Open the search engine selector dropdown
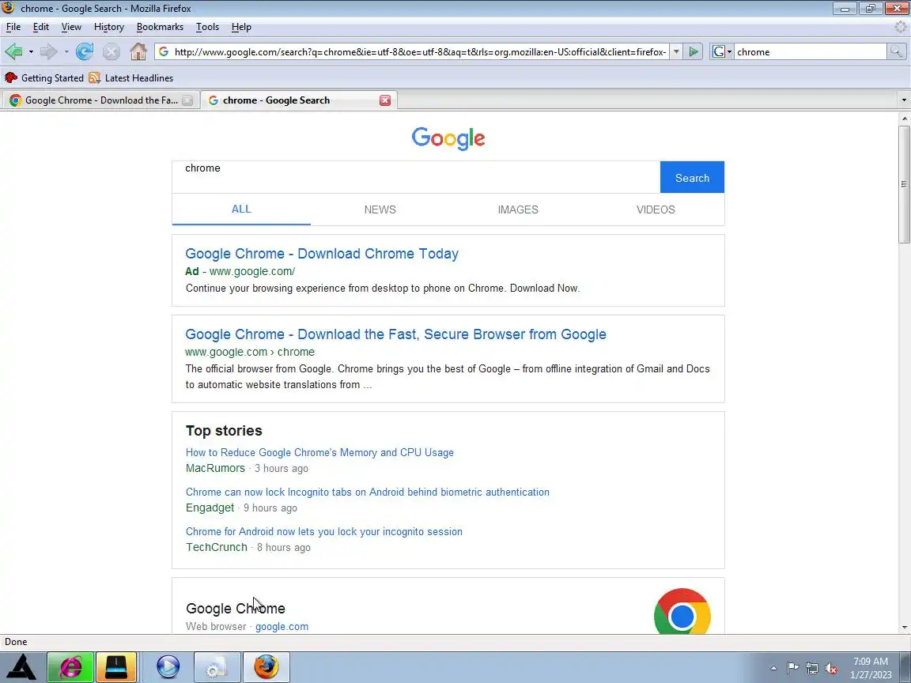The width and height of the screenshot is (911, 683). coord(721,51)
